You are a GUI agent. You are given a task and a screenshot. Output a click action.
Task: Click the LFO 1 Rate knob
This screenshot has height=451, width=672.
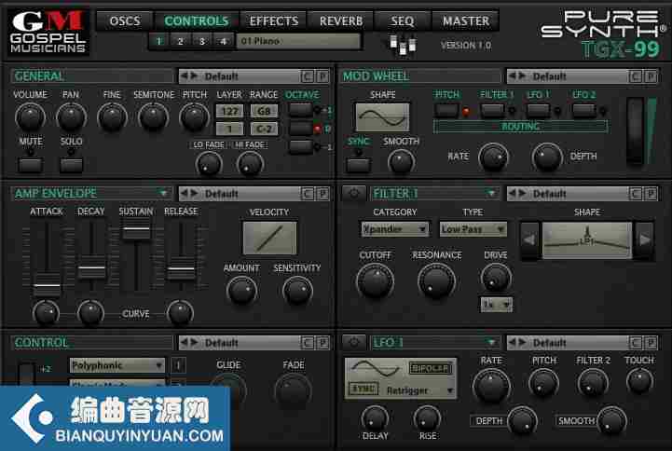[491, 386]
